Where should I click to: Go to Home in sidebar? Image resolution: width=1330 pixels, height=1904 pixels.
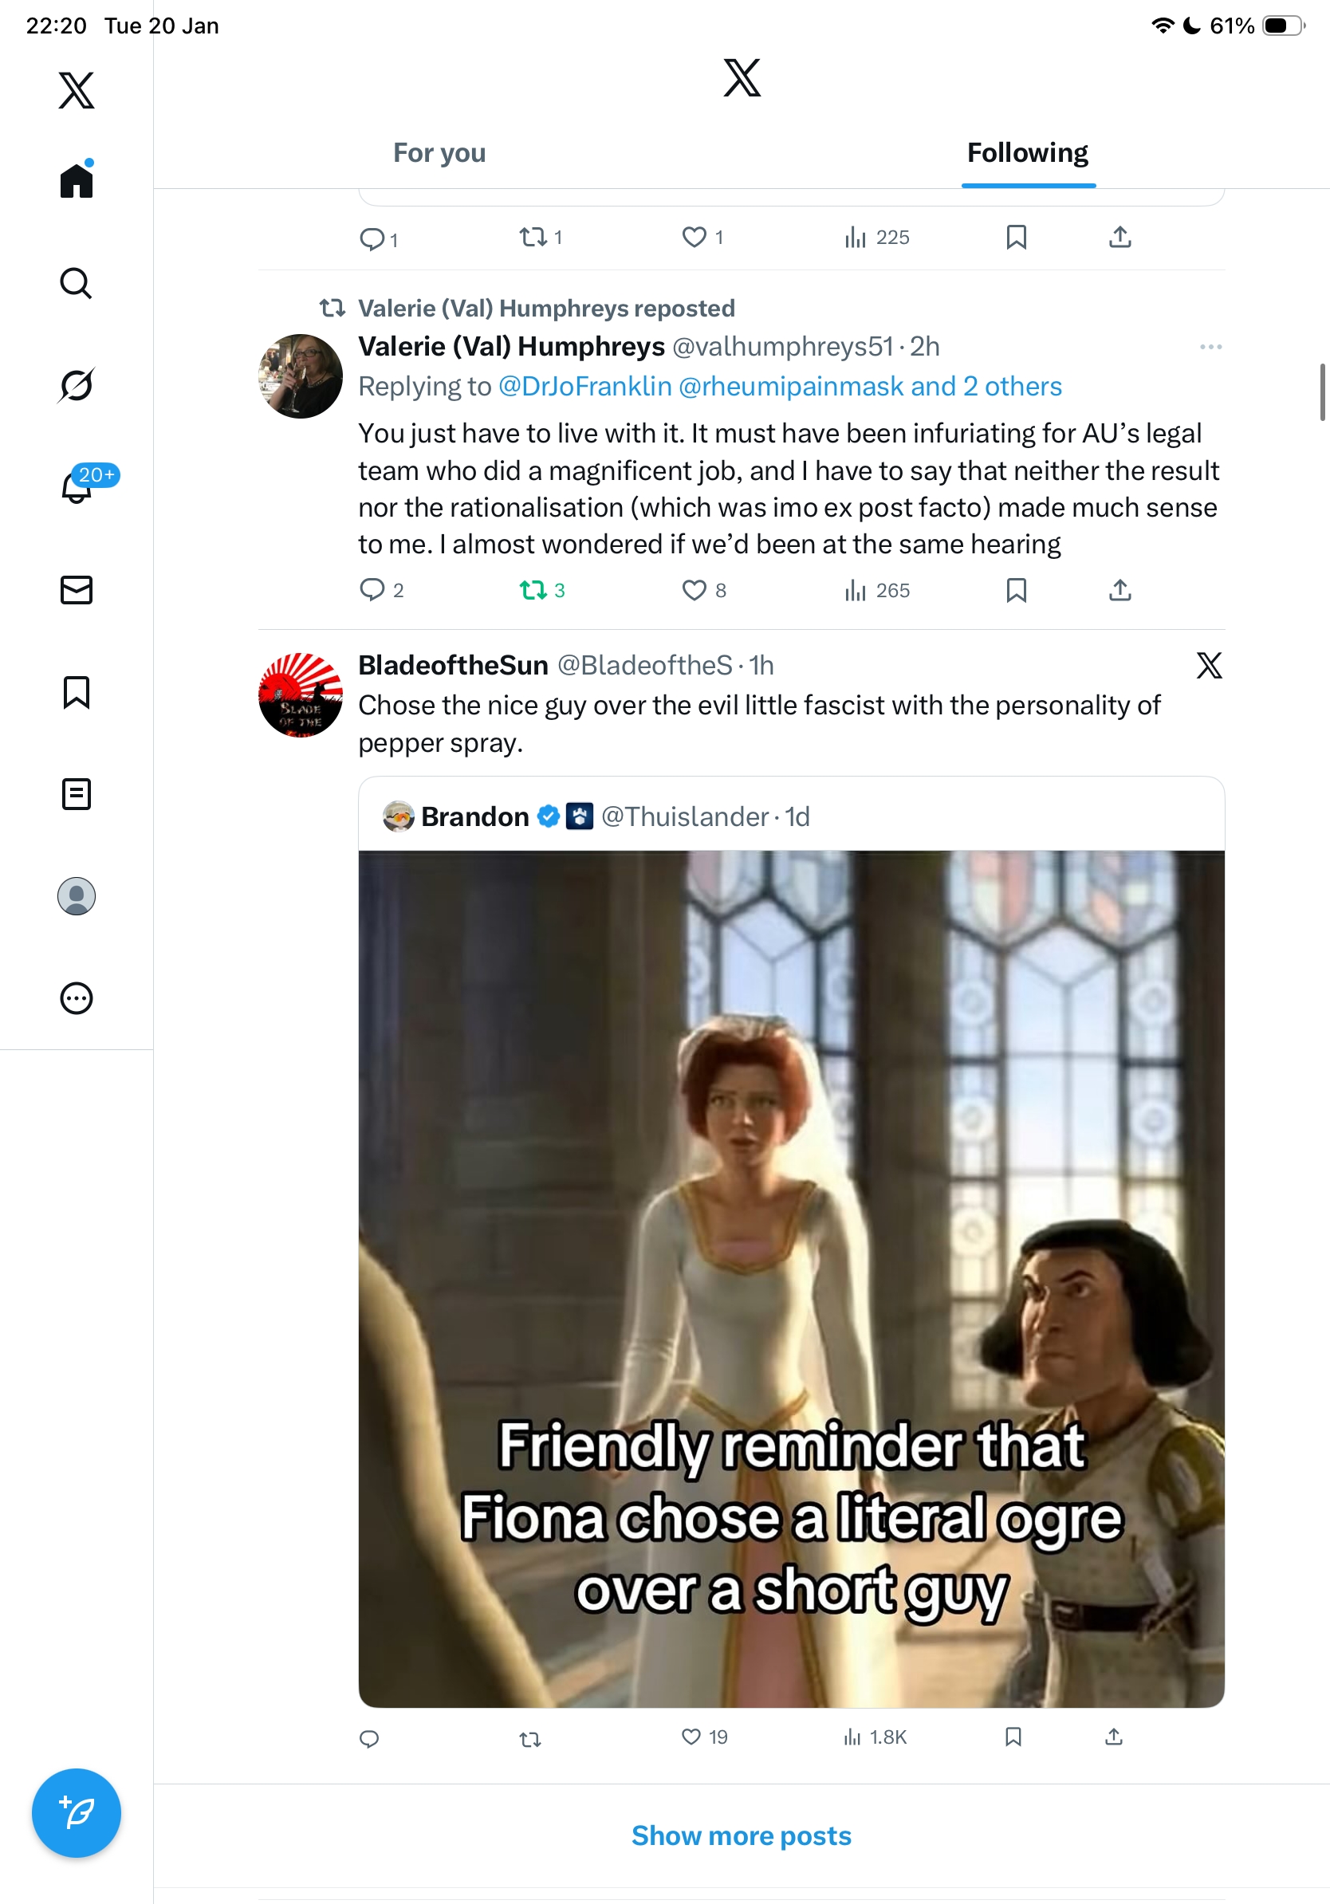pyautogui.click(x=77, y=180)
